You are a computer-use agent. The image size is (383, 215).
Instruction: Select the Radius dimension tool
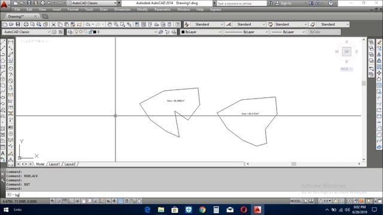(11, 69)
